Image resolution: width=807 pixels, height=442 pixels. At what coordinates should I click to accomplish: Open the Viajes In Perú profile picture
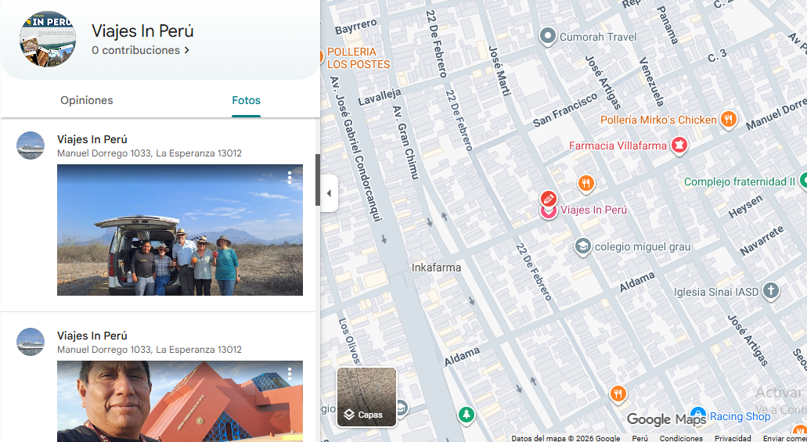pos(47,38)
